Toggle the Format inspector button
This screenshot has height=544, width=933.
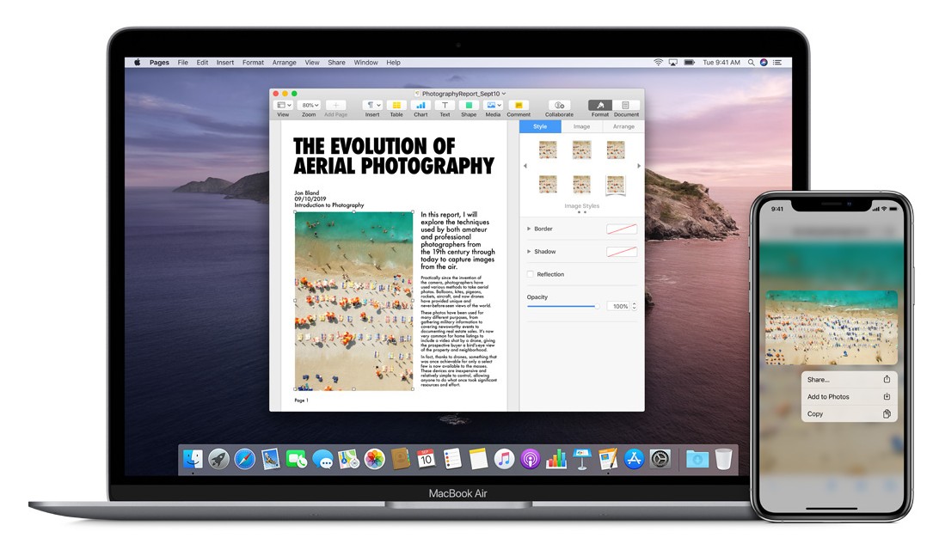point(600,105)
